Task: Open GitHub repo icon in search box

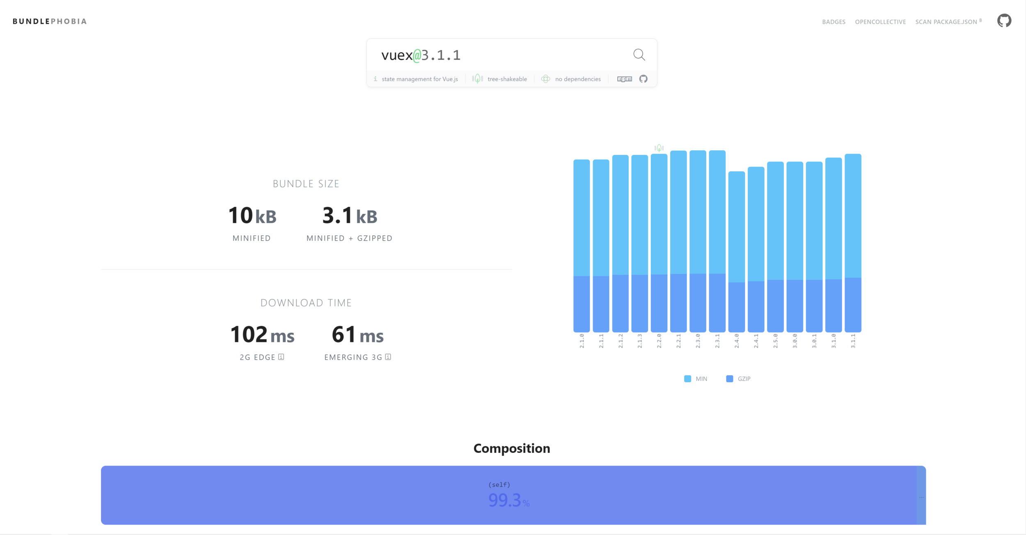Action: pos(643,79)
